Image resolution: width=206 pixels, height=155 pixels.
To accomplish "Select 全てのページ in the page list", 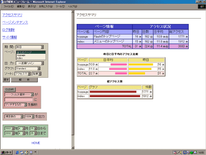I will click(31, 52).
